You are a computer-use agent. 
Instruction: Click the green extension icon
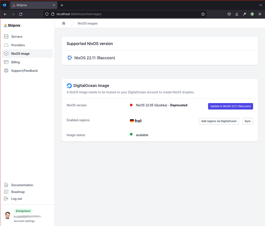point(252,14)
